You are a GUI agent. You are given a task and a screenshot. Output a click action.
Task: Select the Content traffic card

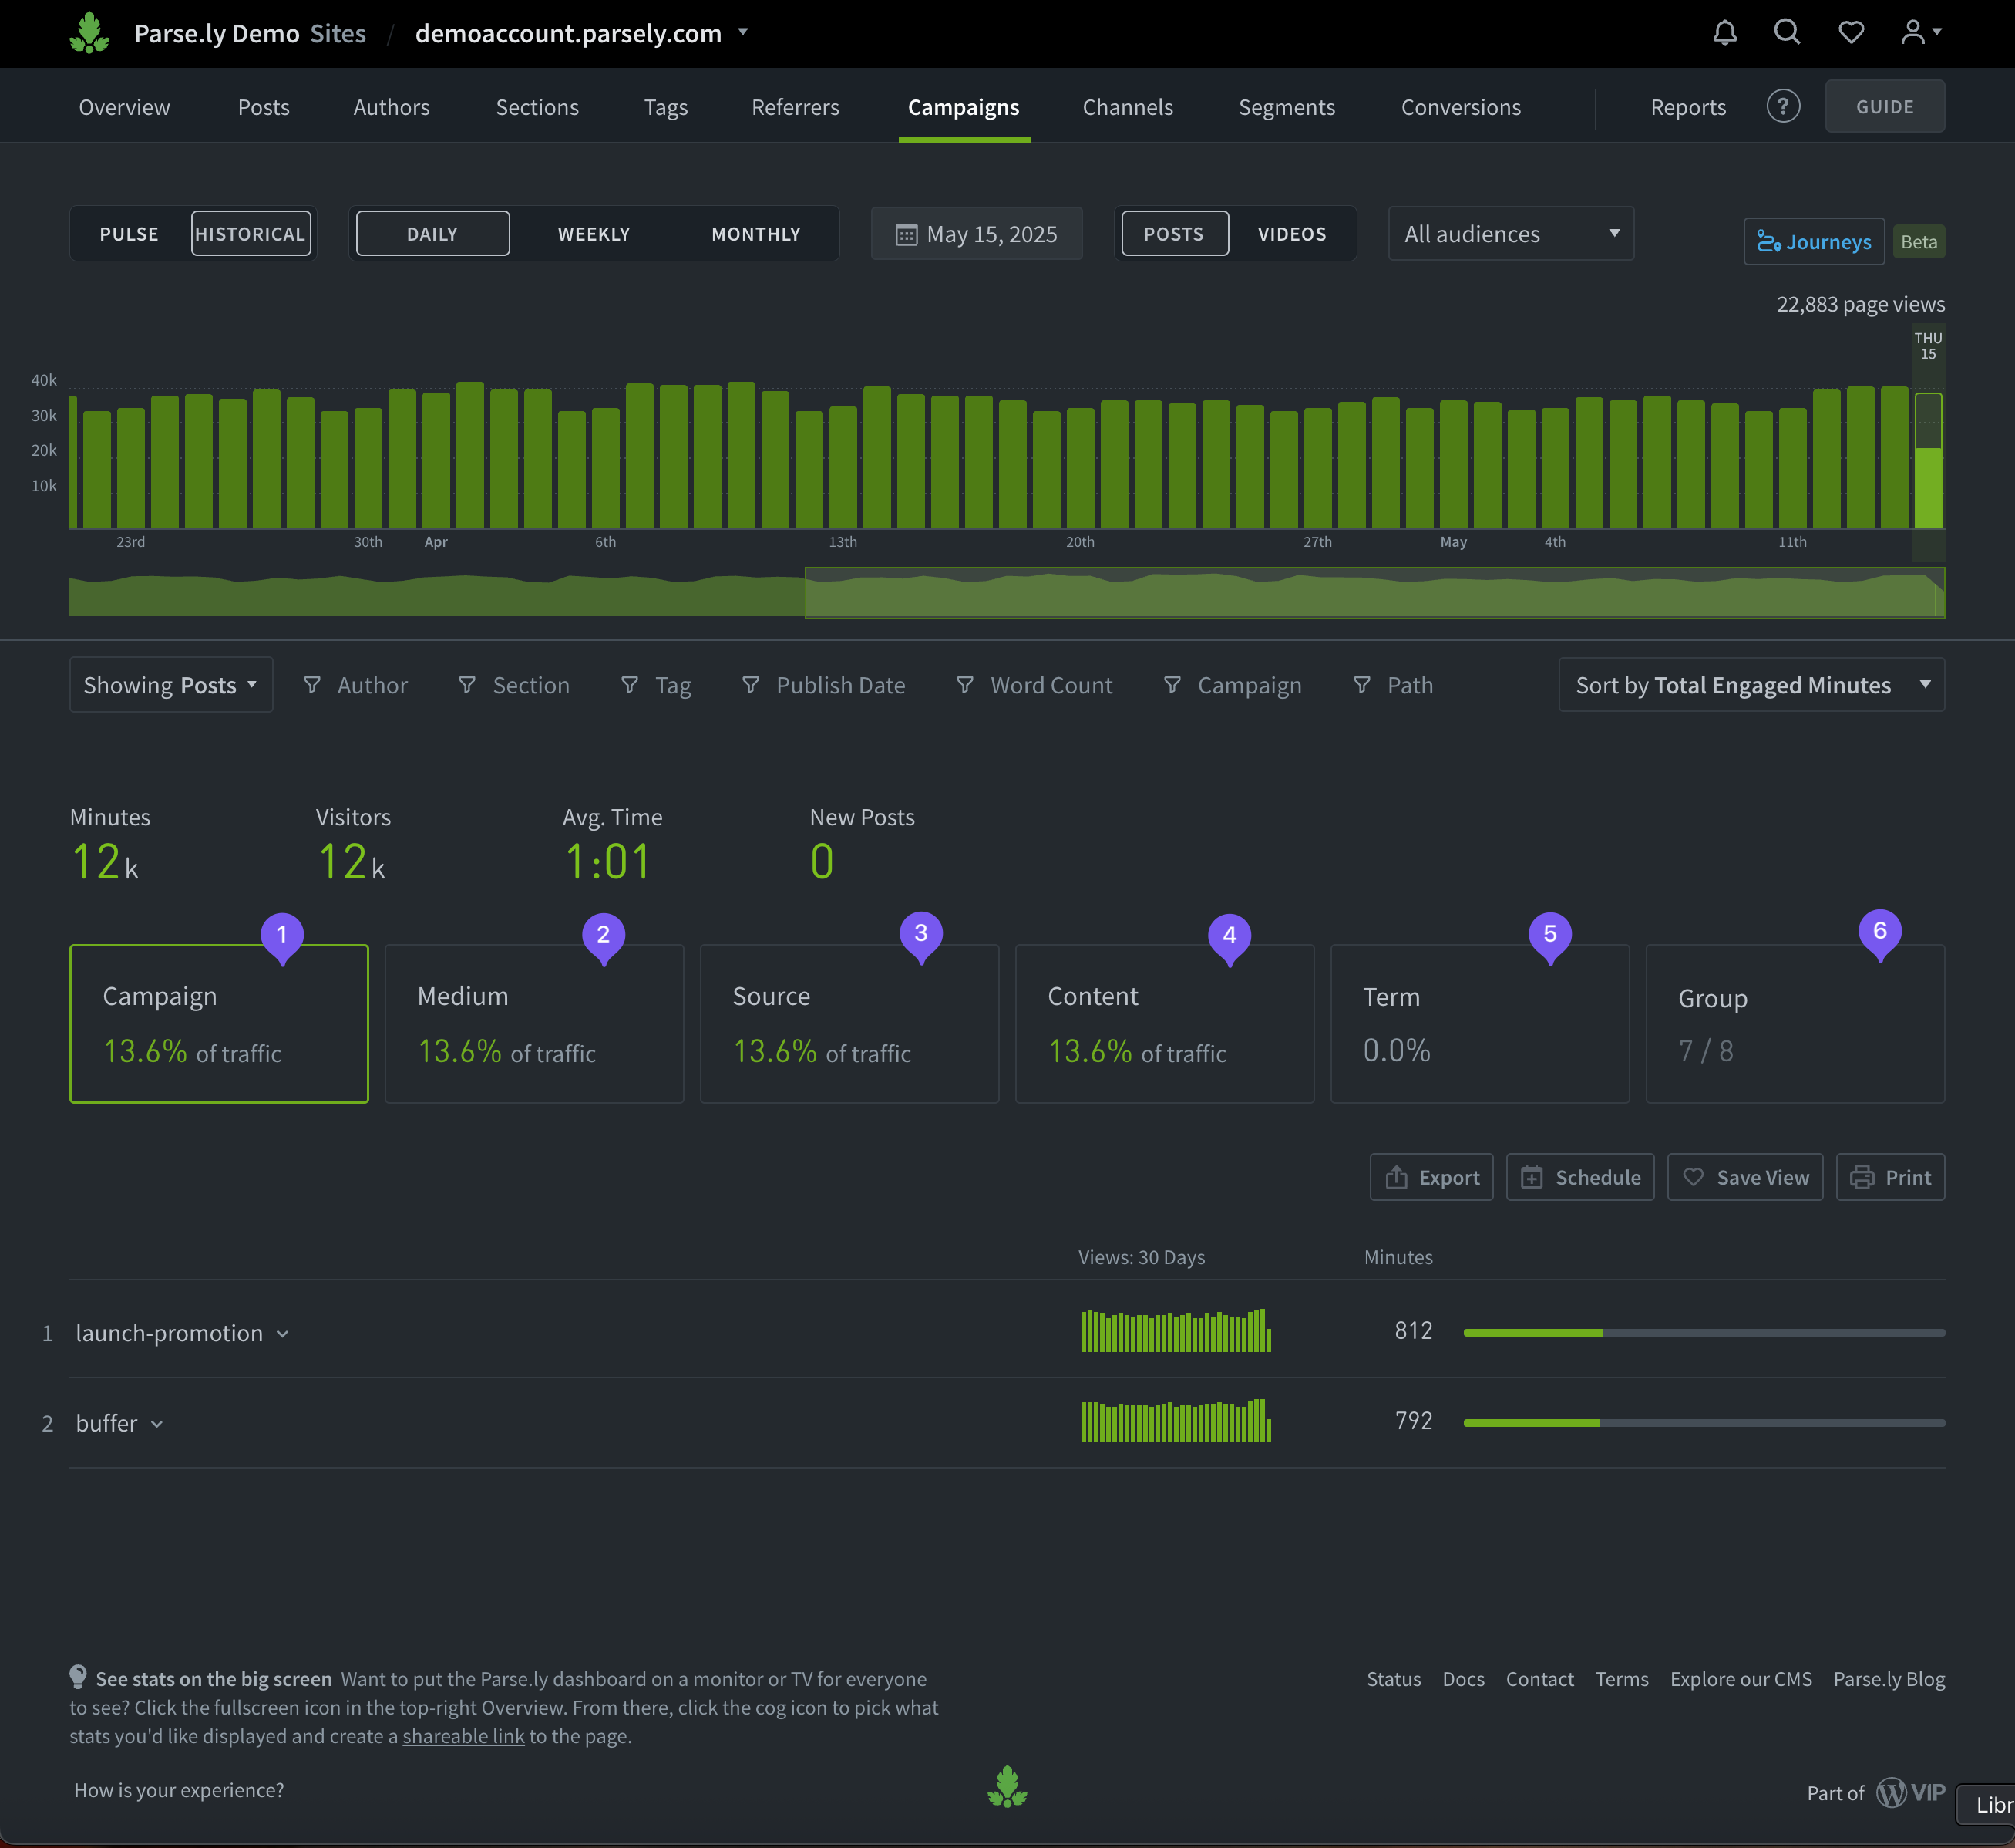1165,1024
